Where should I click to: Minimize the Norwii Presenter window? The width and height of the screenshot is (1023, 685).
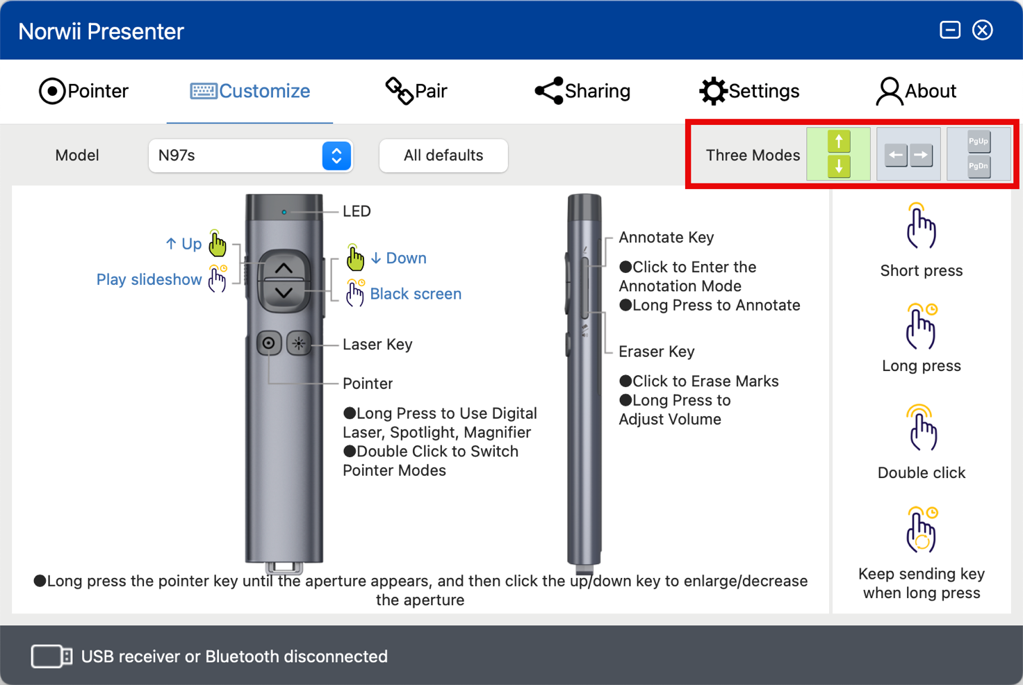coord(950,30)
